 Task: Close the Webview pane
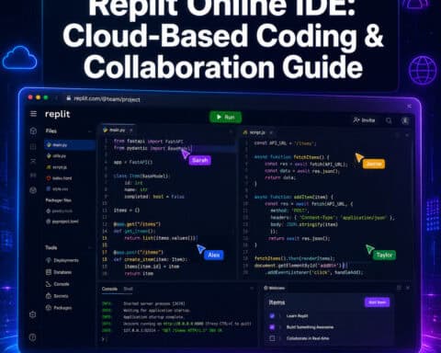[x=408, y=288]
